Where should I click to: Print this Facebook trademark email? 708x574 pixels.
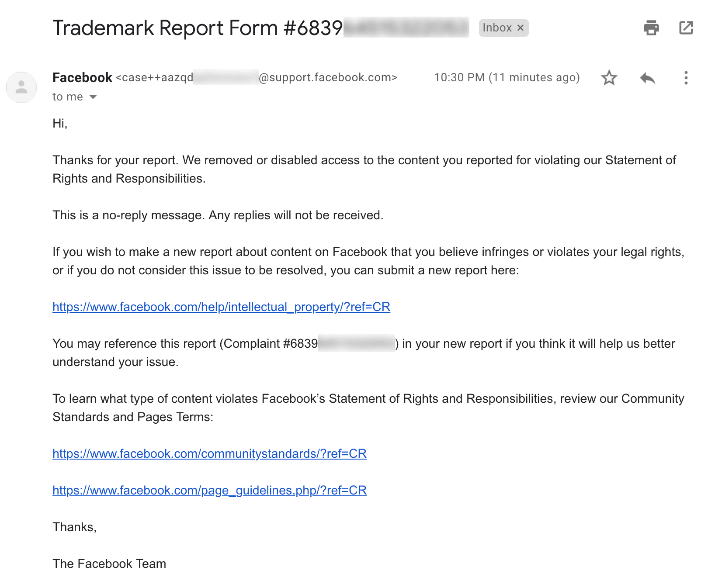651,28
